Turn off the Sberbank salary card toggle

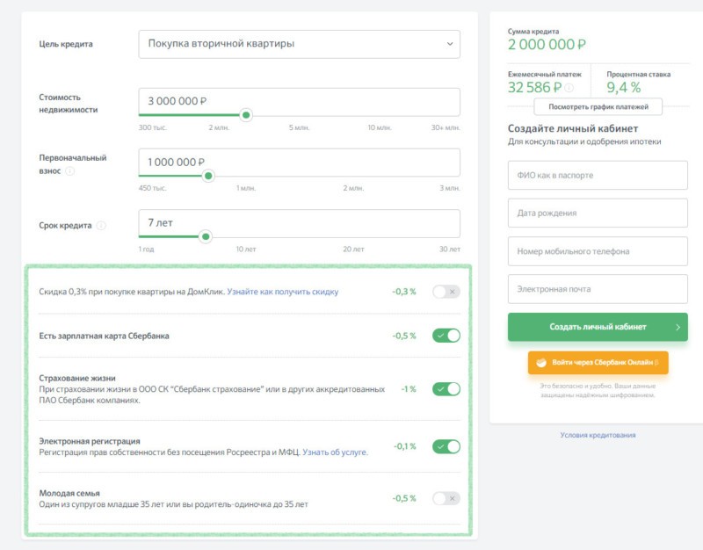[x=446, y=336]
